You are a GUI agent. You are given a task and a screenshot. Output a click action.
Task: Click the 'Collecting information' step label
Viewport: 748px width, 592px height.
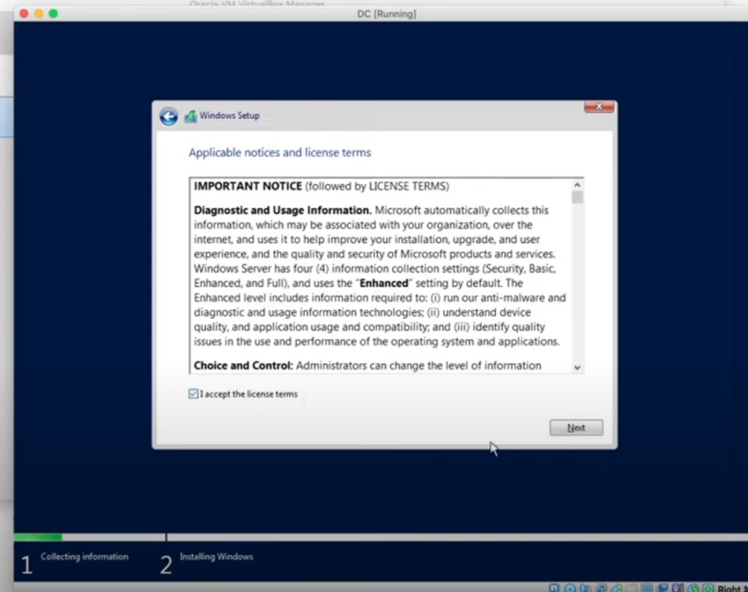(84, 557)
